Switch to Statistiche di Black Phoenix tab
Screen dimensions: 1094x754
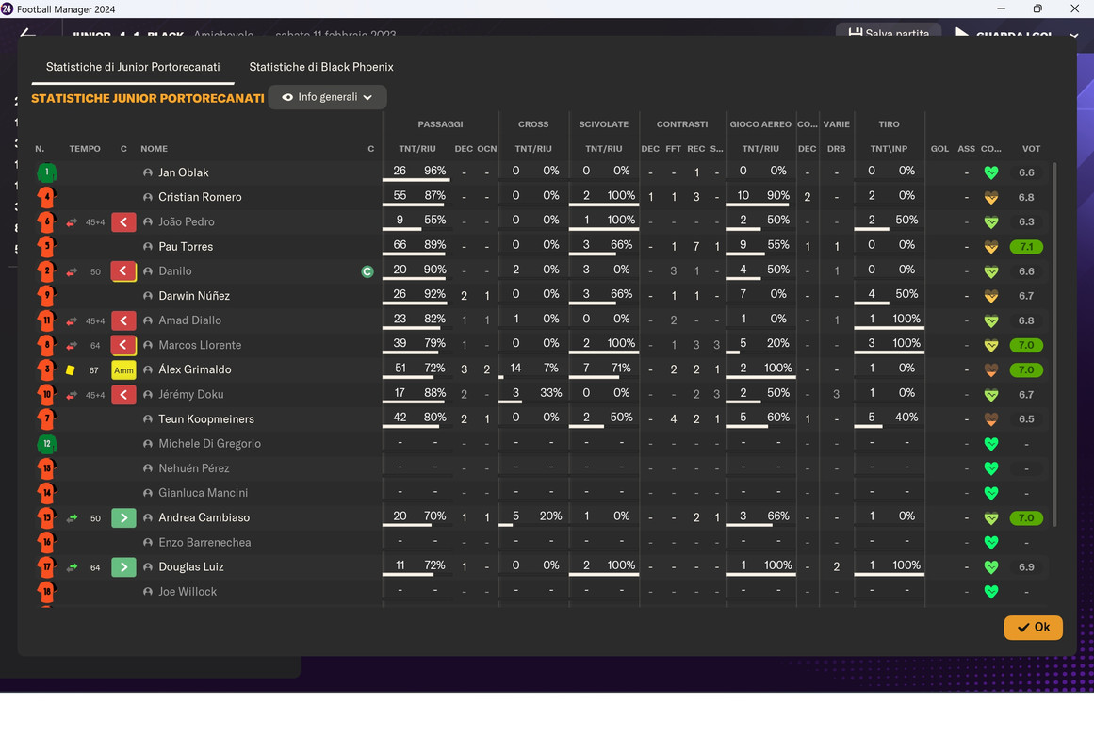coord(321,67)
